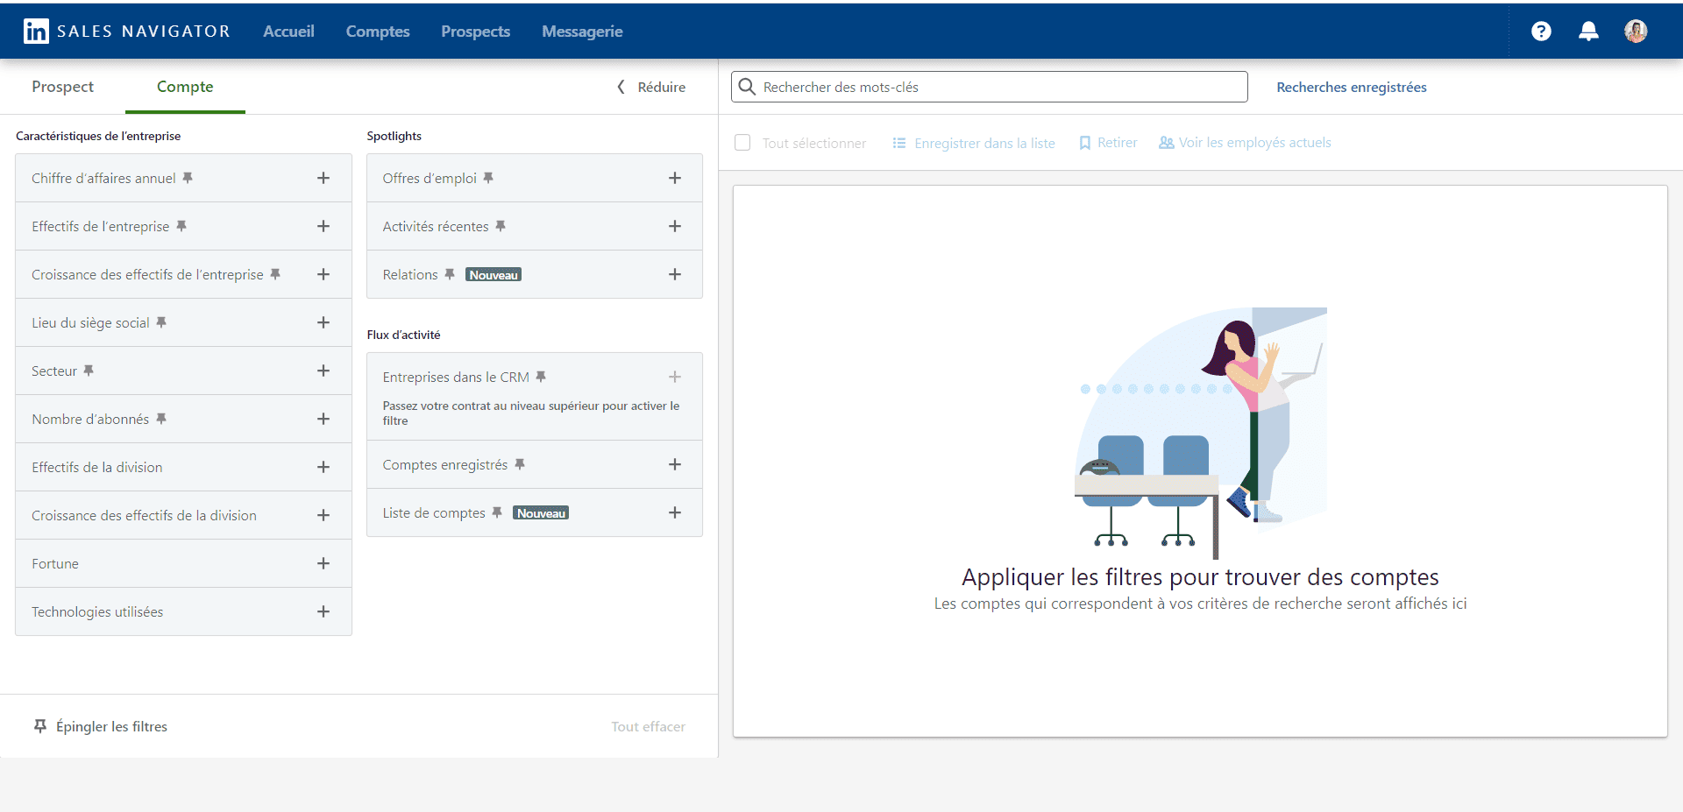
Task: Expand Technologies utilisées with plus
Action: pyautogui.click(x=323, y=611)
